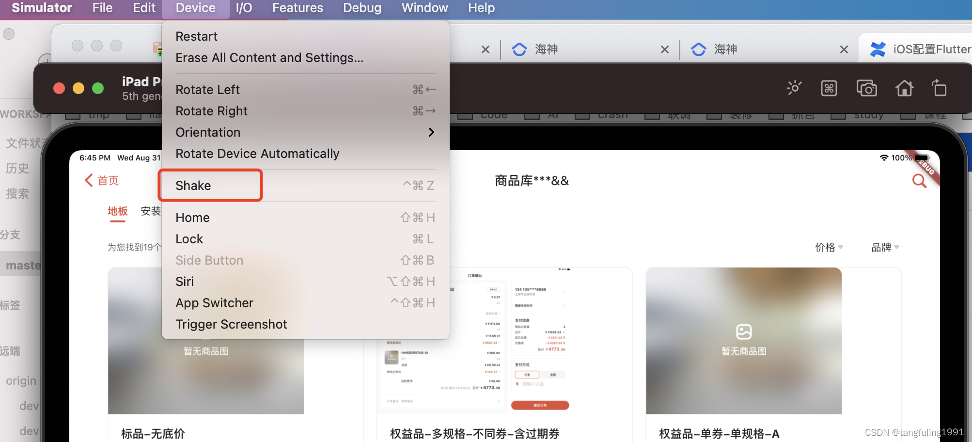Open the Simulator app menu

click(x=42, y=8)
